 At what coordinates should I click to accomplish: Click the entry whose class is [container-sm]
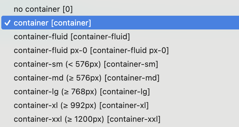coord(120,64)
